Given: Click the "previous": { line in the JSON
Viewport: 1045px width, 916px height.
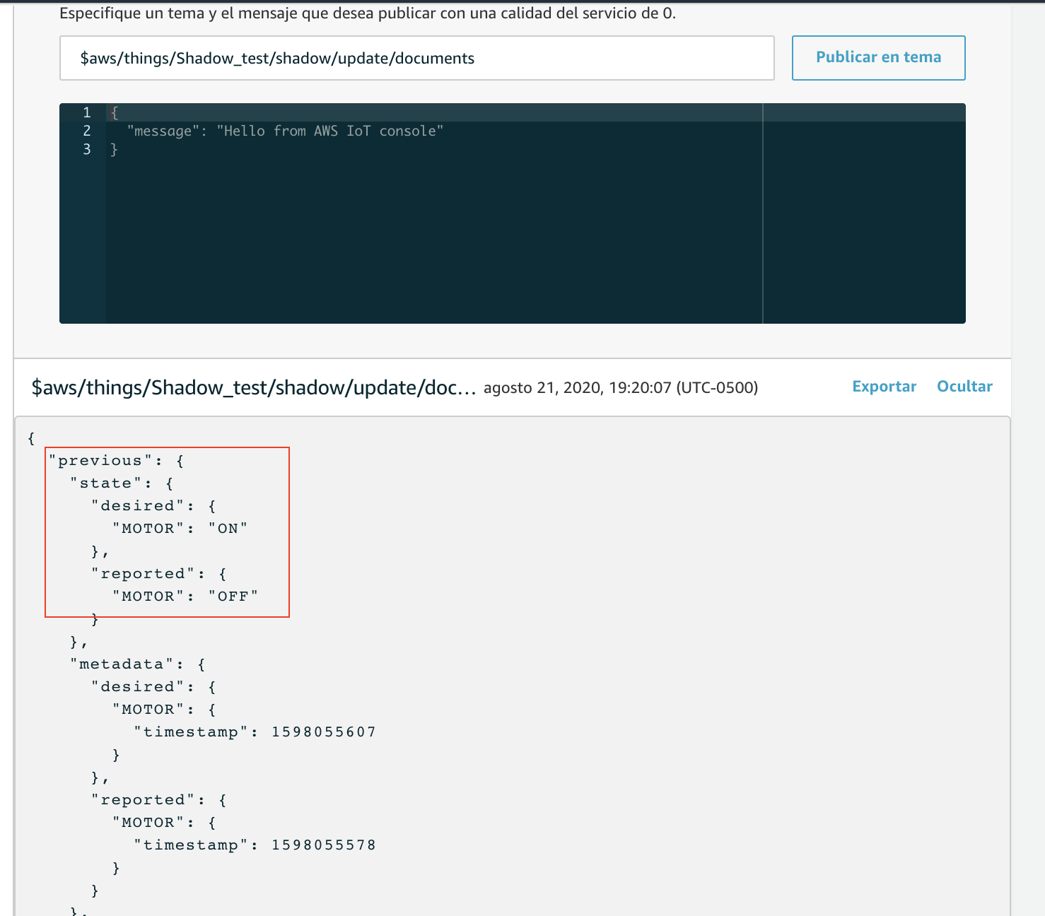Looking at the screenshot, I should click(117, 461).
